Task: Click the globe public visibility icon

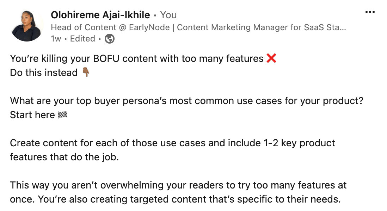Action: (x=110, y=39)
